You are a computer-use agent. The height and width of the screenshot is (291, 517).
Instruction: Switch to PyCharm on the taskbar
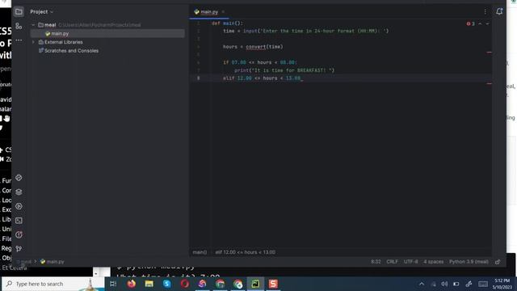pyautogui.click(x=255, y=284)
